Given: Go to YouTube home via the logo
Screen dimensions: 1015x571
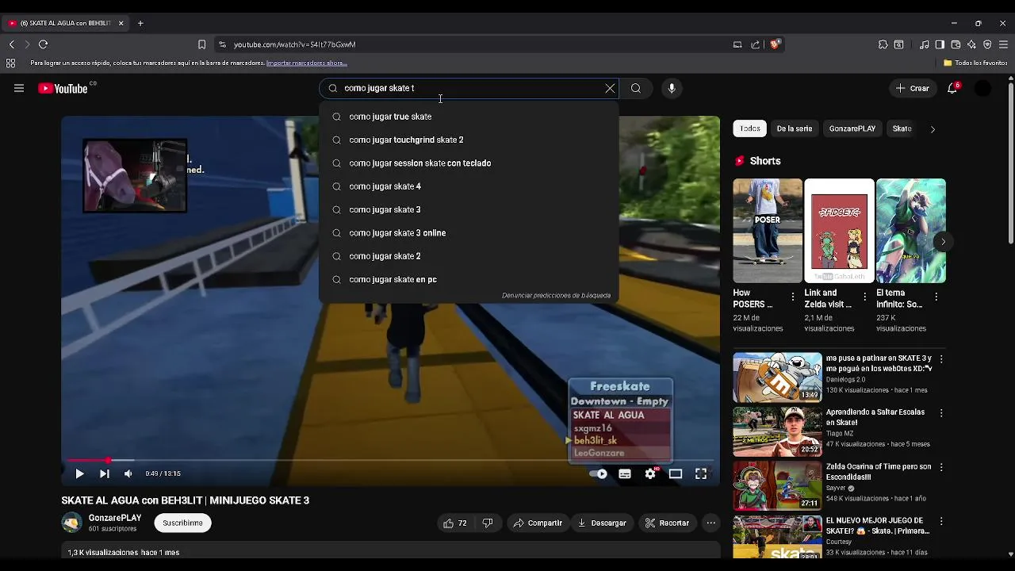Looking at the screenshot, I should [63, 89].
